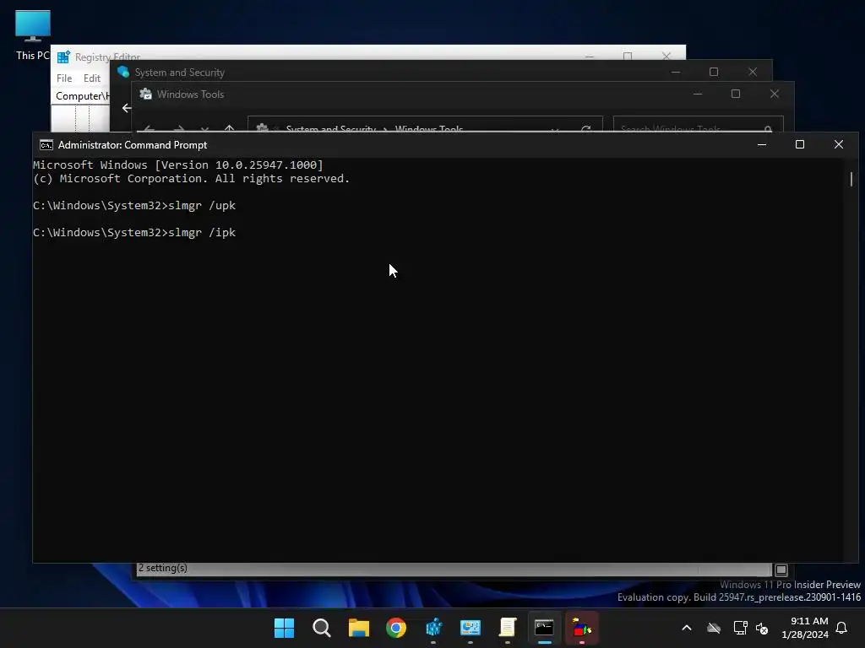865x648 pixels.
Task: Maximize the Windows Tools window
Action: click(x=736, y=94)
